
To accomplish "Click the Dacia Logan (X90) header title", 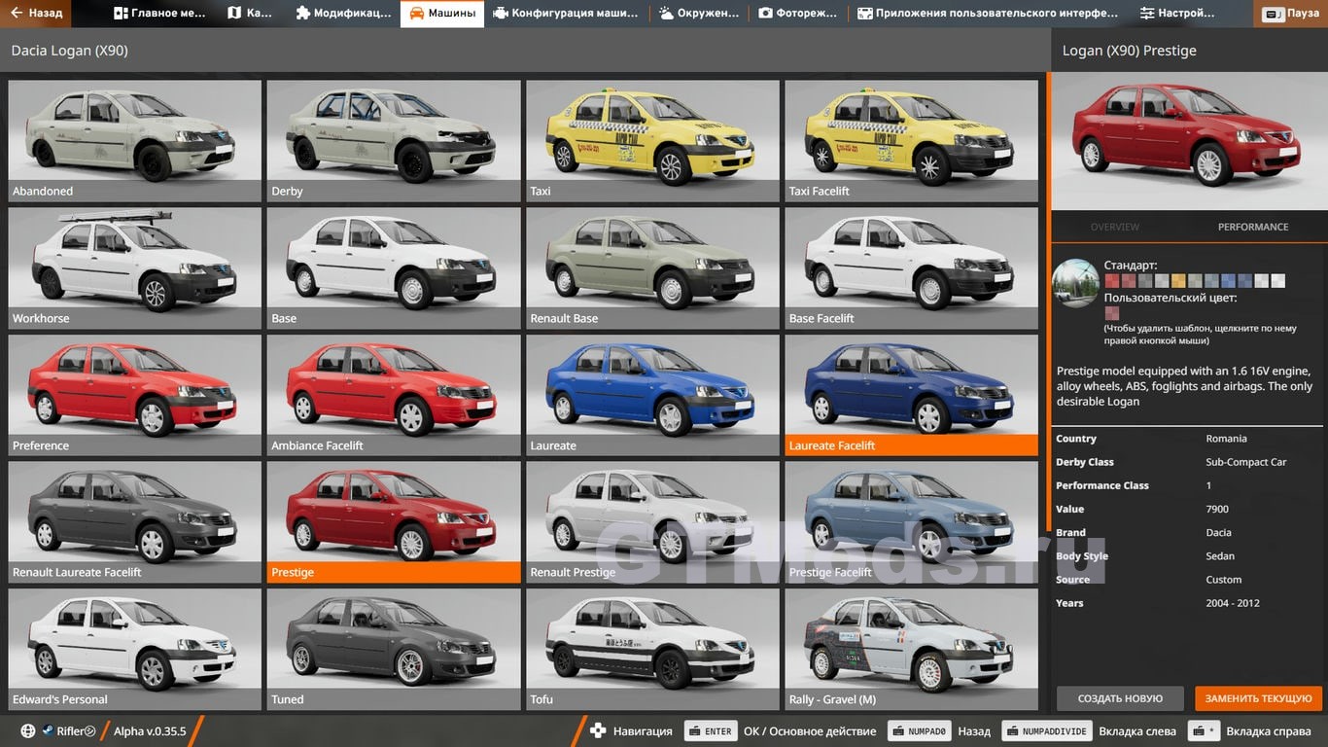I will [69, 51].
